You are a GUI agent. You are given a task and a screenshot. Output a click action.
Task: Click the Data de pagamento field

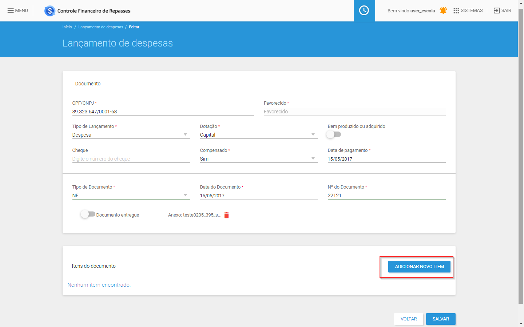[x=386, y=159]
